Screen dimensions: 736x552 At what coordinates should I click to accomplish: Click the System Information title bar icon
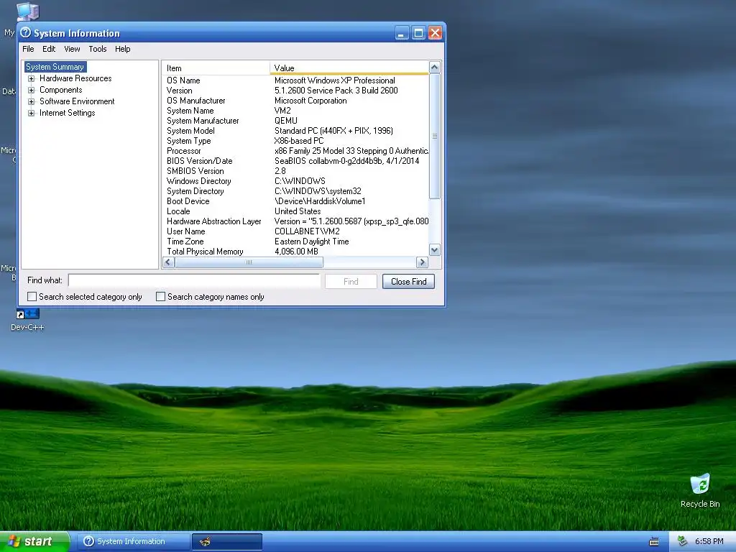tap(26, 32)
